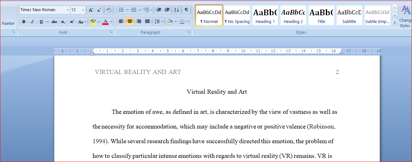
Task: Apply the Title style
Action: pyautogui.click(x=321, y=15)
